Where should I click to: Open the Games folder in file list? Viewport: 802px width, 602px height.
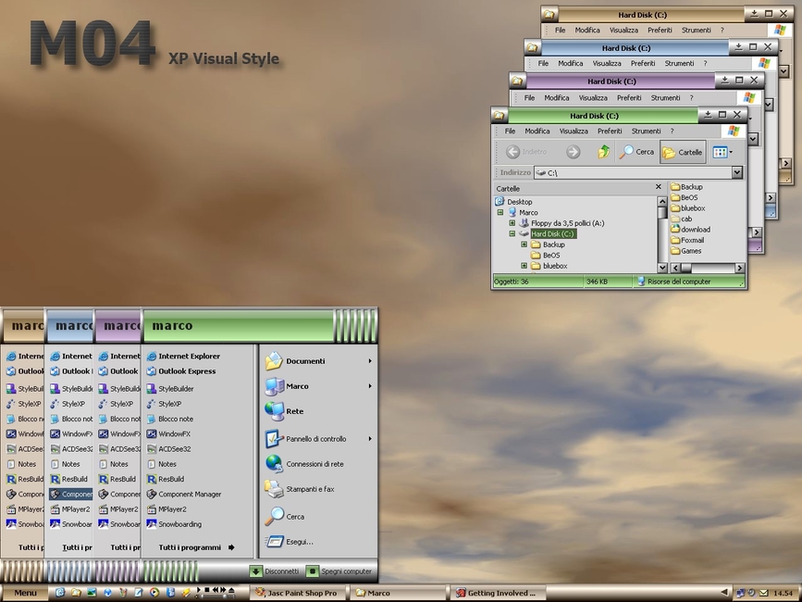click(x=685, y=251)
